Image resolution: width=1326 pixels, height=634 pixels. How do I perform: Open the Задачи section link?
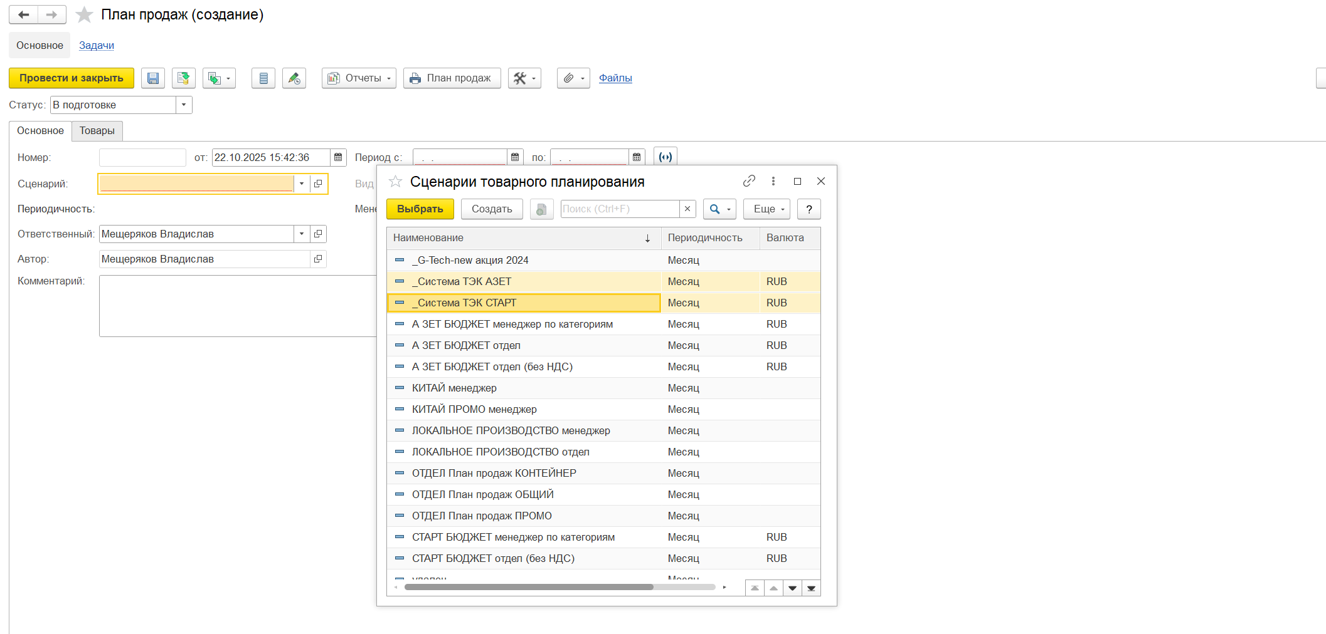click(x=97, y=45)
